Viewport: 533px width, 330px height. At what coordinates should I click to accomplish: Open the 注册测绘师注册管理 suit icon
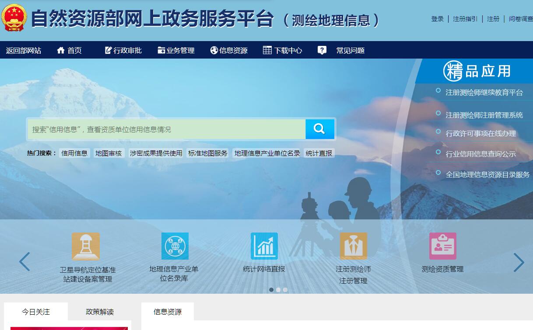click(353, 246)
